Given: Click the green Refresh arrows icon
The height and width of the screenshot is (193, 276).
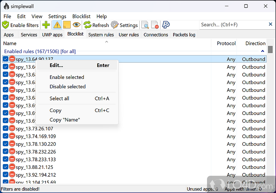Looking at the screenshot, I should click(x=87, y=25).
